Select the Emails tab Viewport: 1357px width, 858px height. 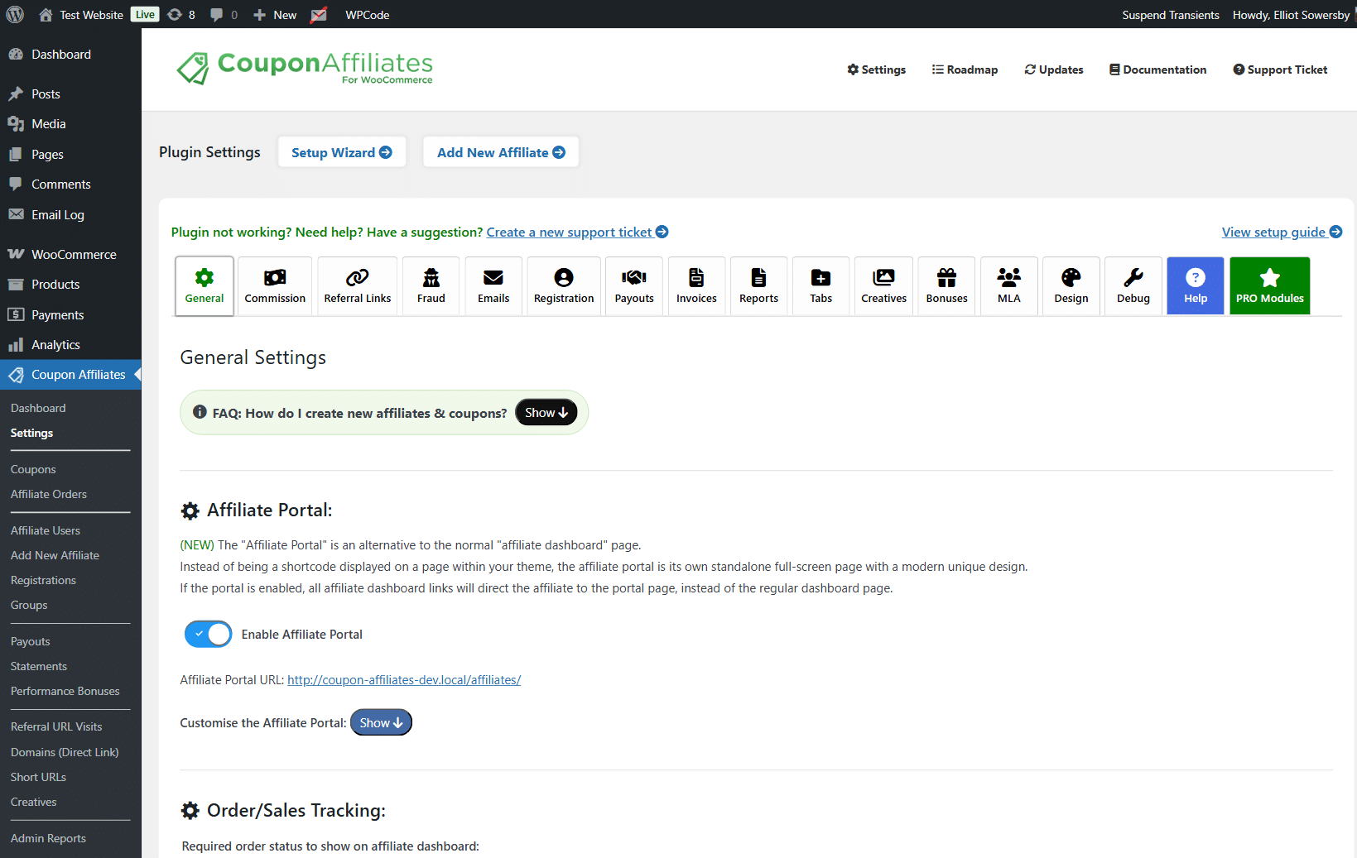tap(493, 286)
